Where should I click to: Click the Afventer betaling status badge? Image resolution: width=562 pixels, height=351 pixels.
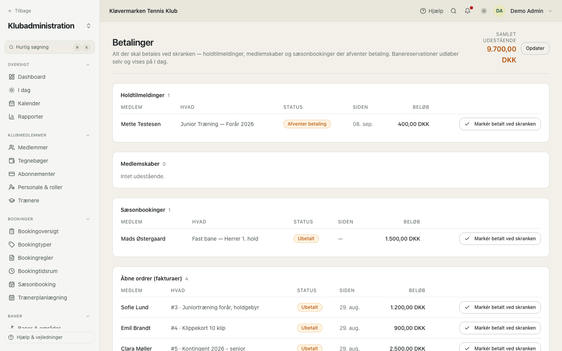pos(307,124)
